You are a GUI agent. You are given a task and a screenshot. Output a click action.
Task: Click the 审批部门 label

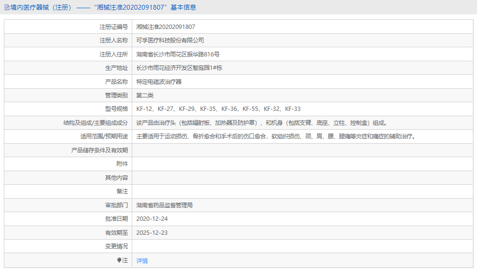[116, 205]
